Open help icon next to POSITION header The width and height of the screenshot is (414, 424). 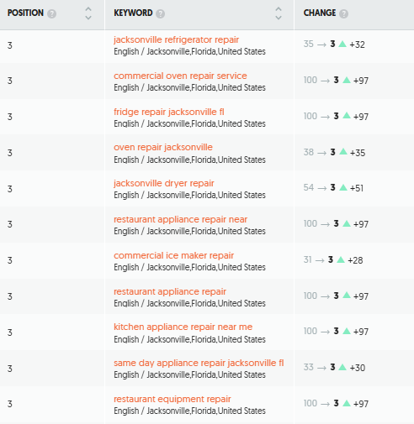pyautogui.click(x=51, y=13)
